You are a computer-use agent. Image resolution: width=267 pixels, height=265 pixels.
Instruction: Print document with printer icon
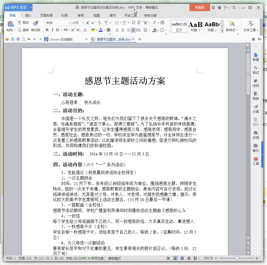(18, 39)
